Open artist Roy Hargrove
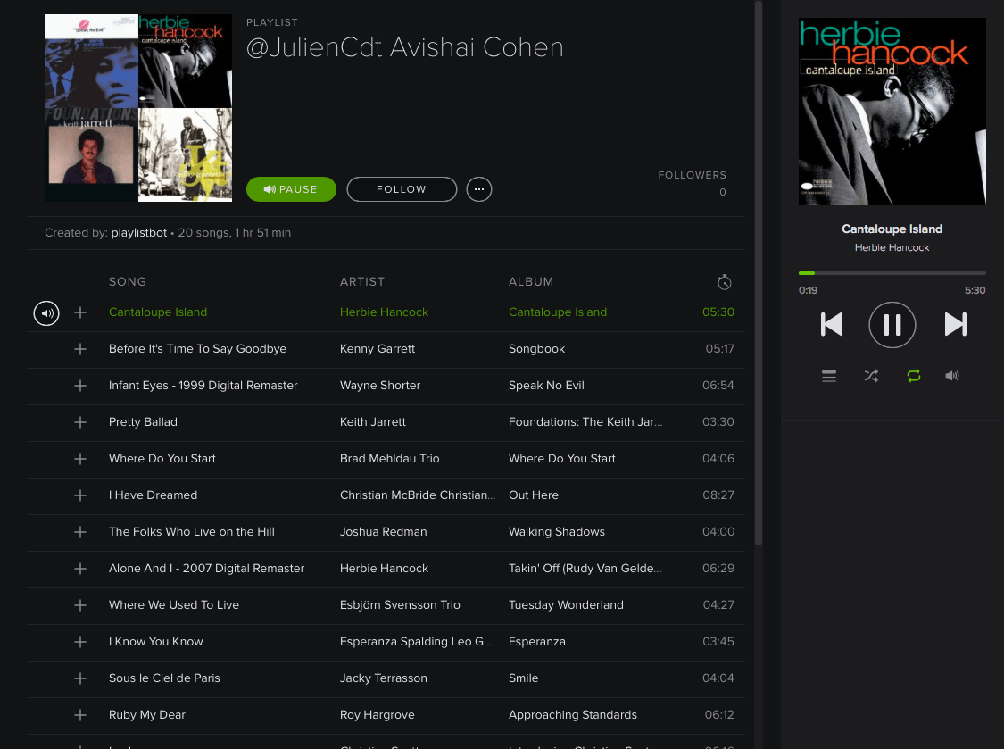Viewport: 1004px width, 749px height. (378, 714)
